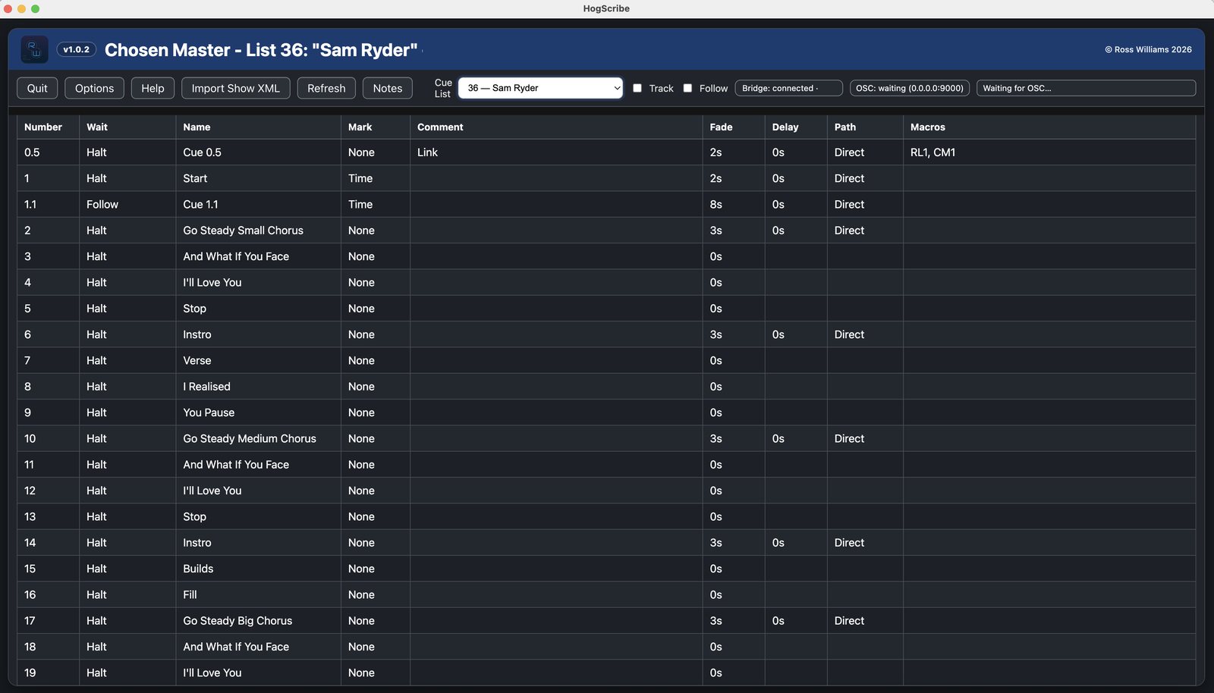Image resolution: width=1214 pixels, height=693 pixels.
Task: Click Import Show XML button
Action: (236, 88)
